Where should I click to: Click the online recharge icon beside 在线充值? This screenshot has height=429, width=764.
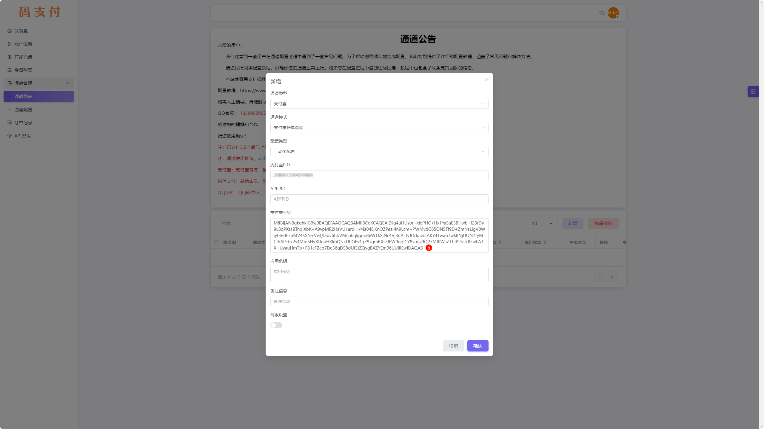pyautogui.click(x=10, y=57)
